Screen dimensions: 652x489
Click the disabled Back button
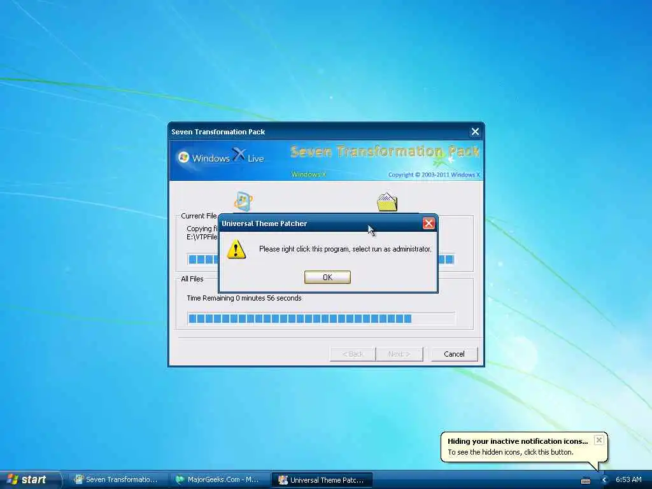pyautogui.click(x=353, y=354)
